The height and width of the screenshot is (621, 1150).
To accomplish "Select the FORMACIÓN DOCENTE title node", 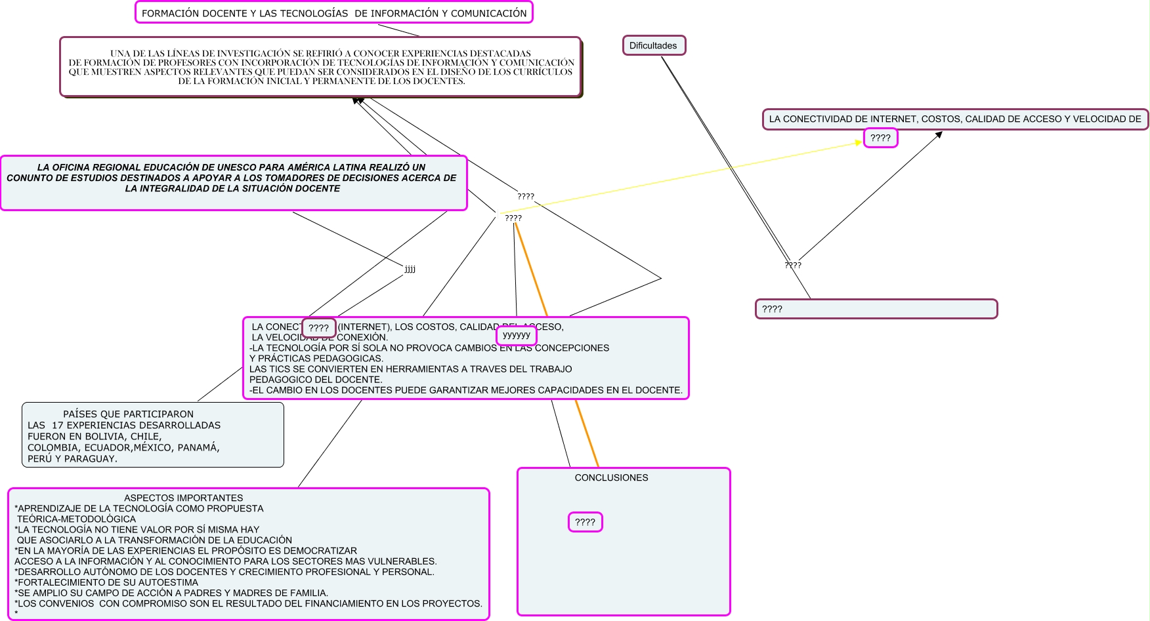I will 333,13.
